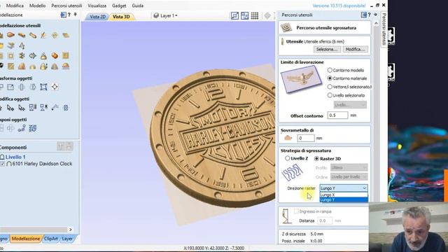Open the Modello menu
This screenshot has height=252, width=448.
click(37, 6)
